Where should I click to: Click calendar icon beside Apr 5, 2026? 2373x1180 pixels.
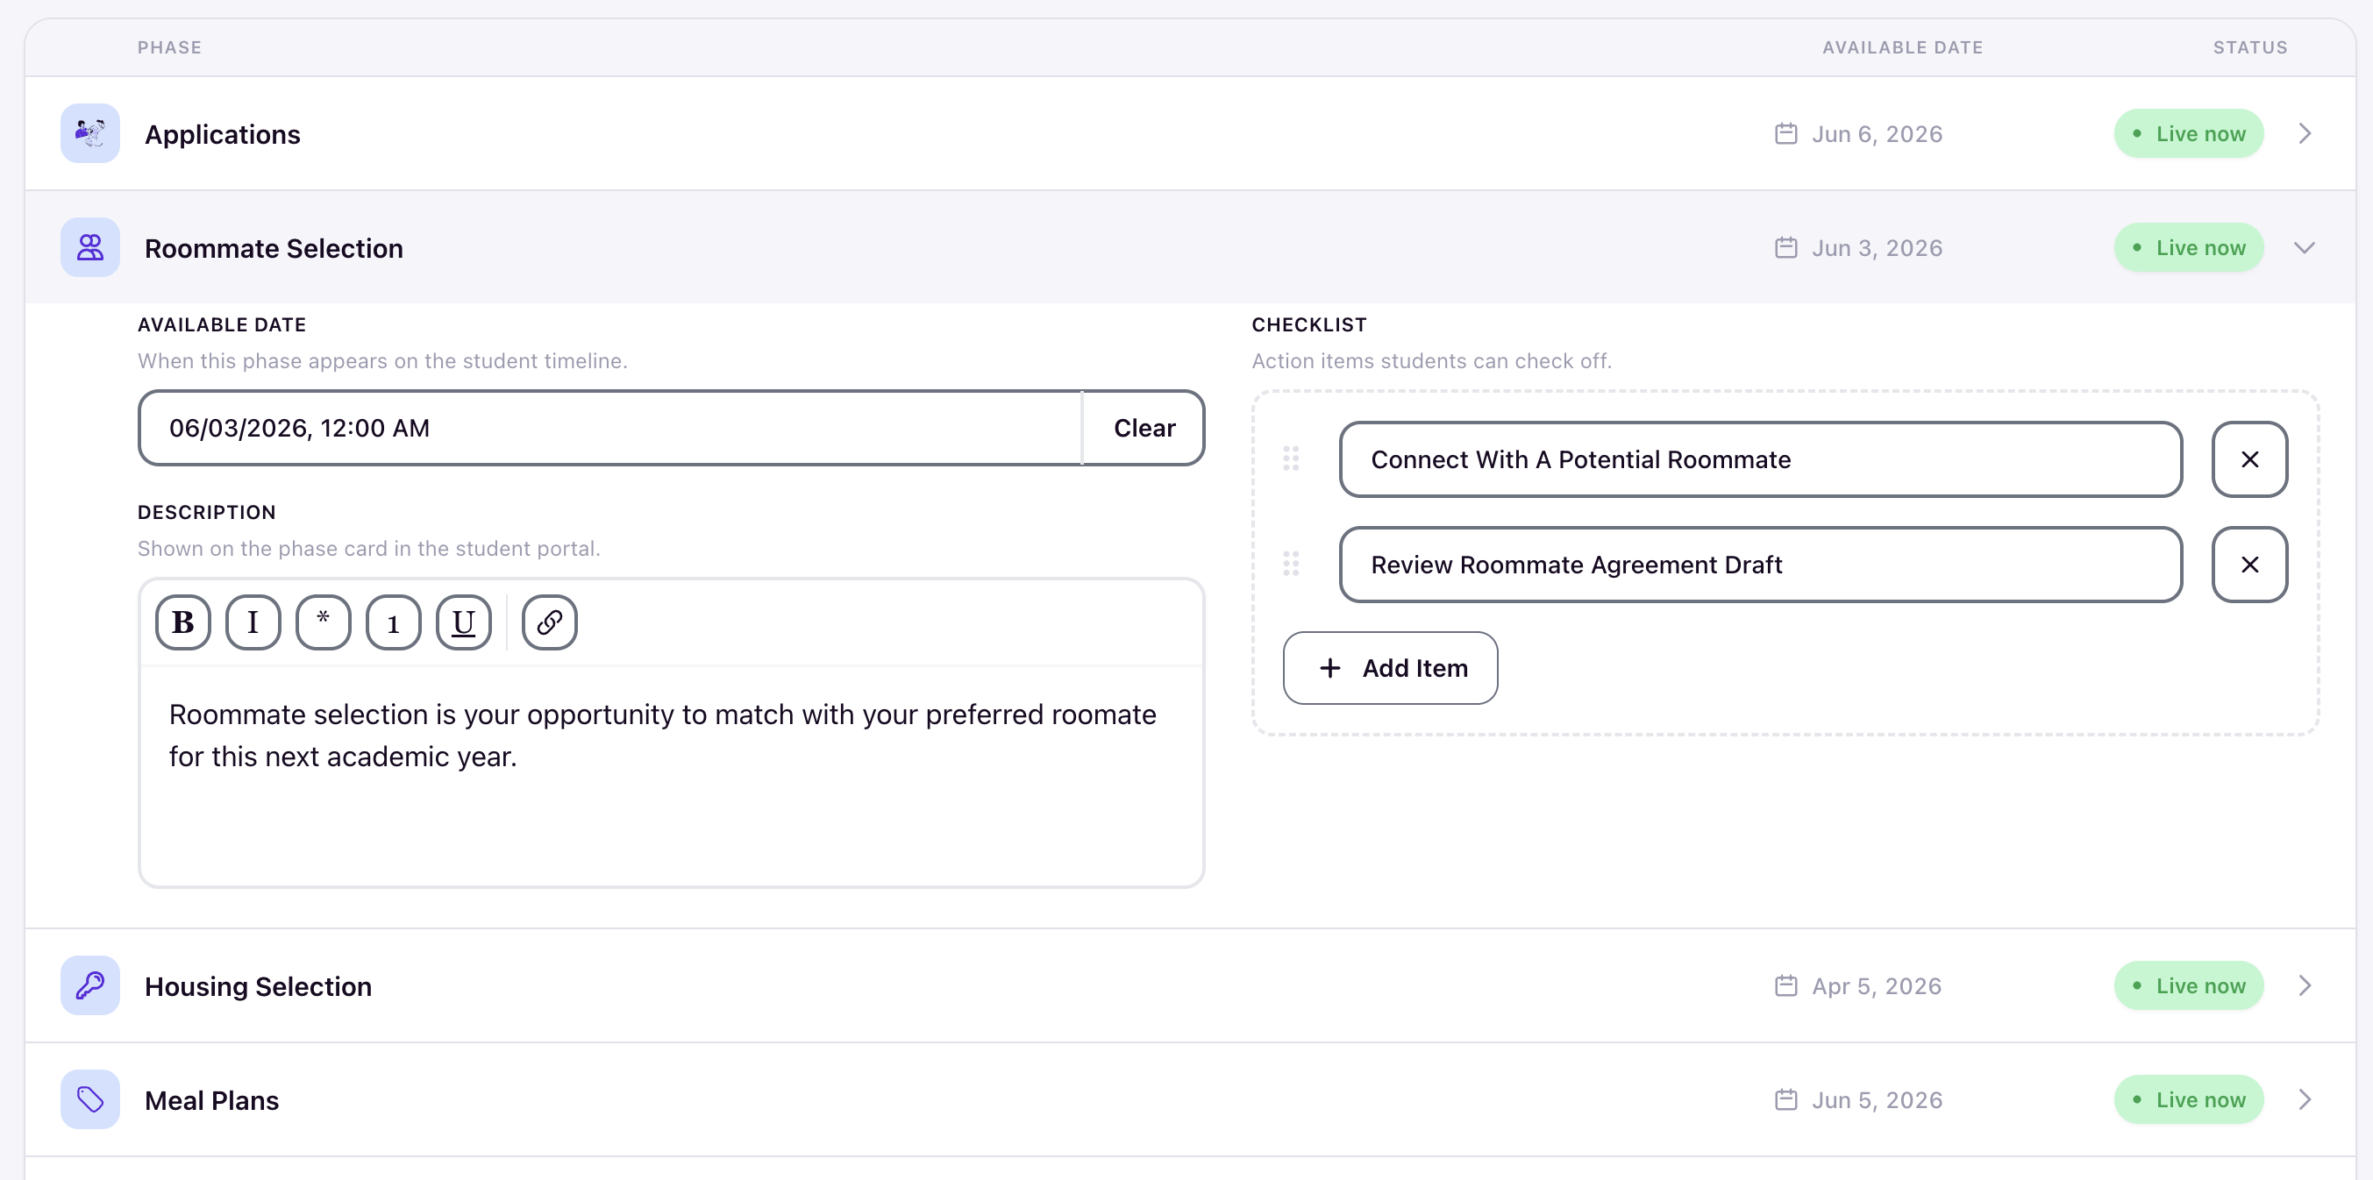point(1786,985)
